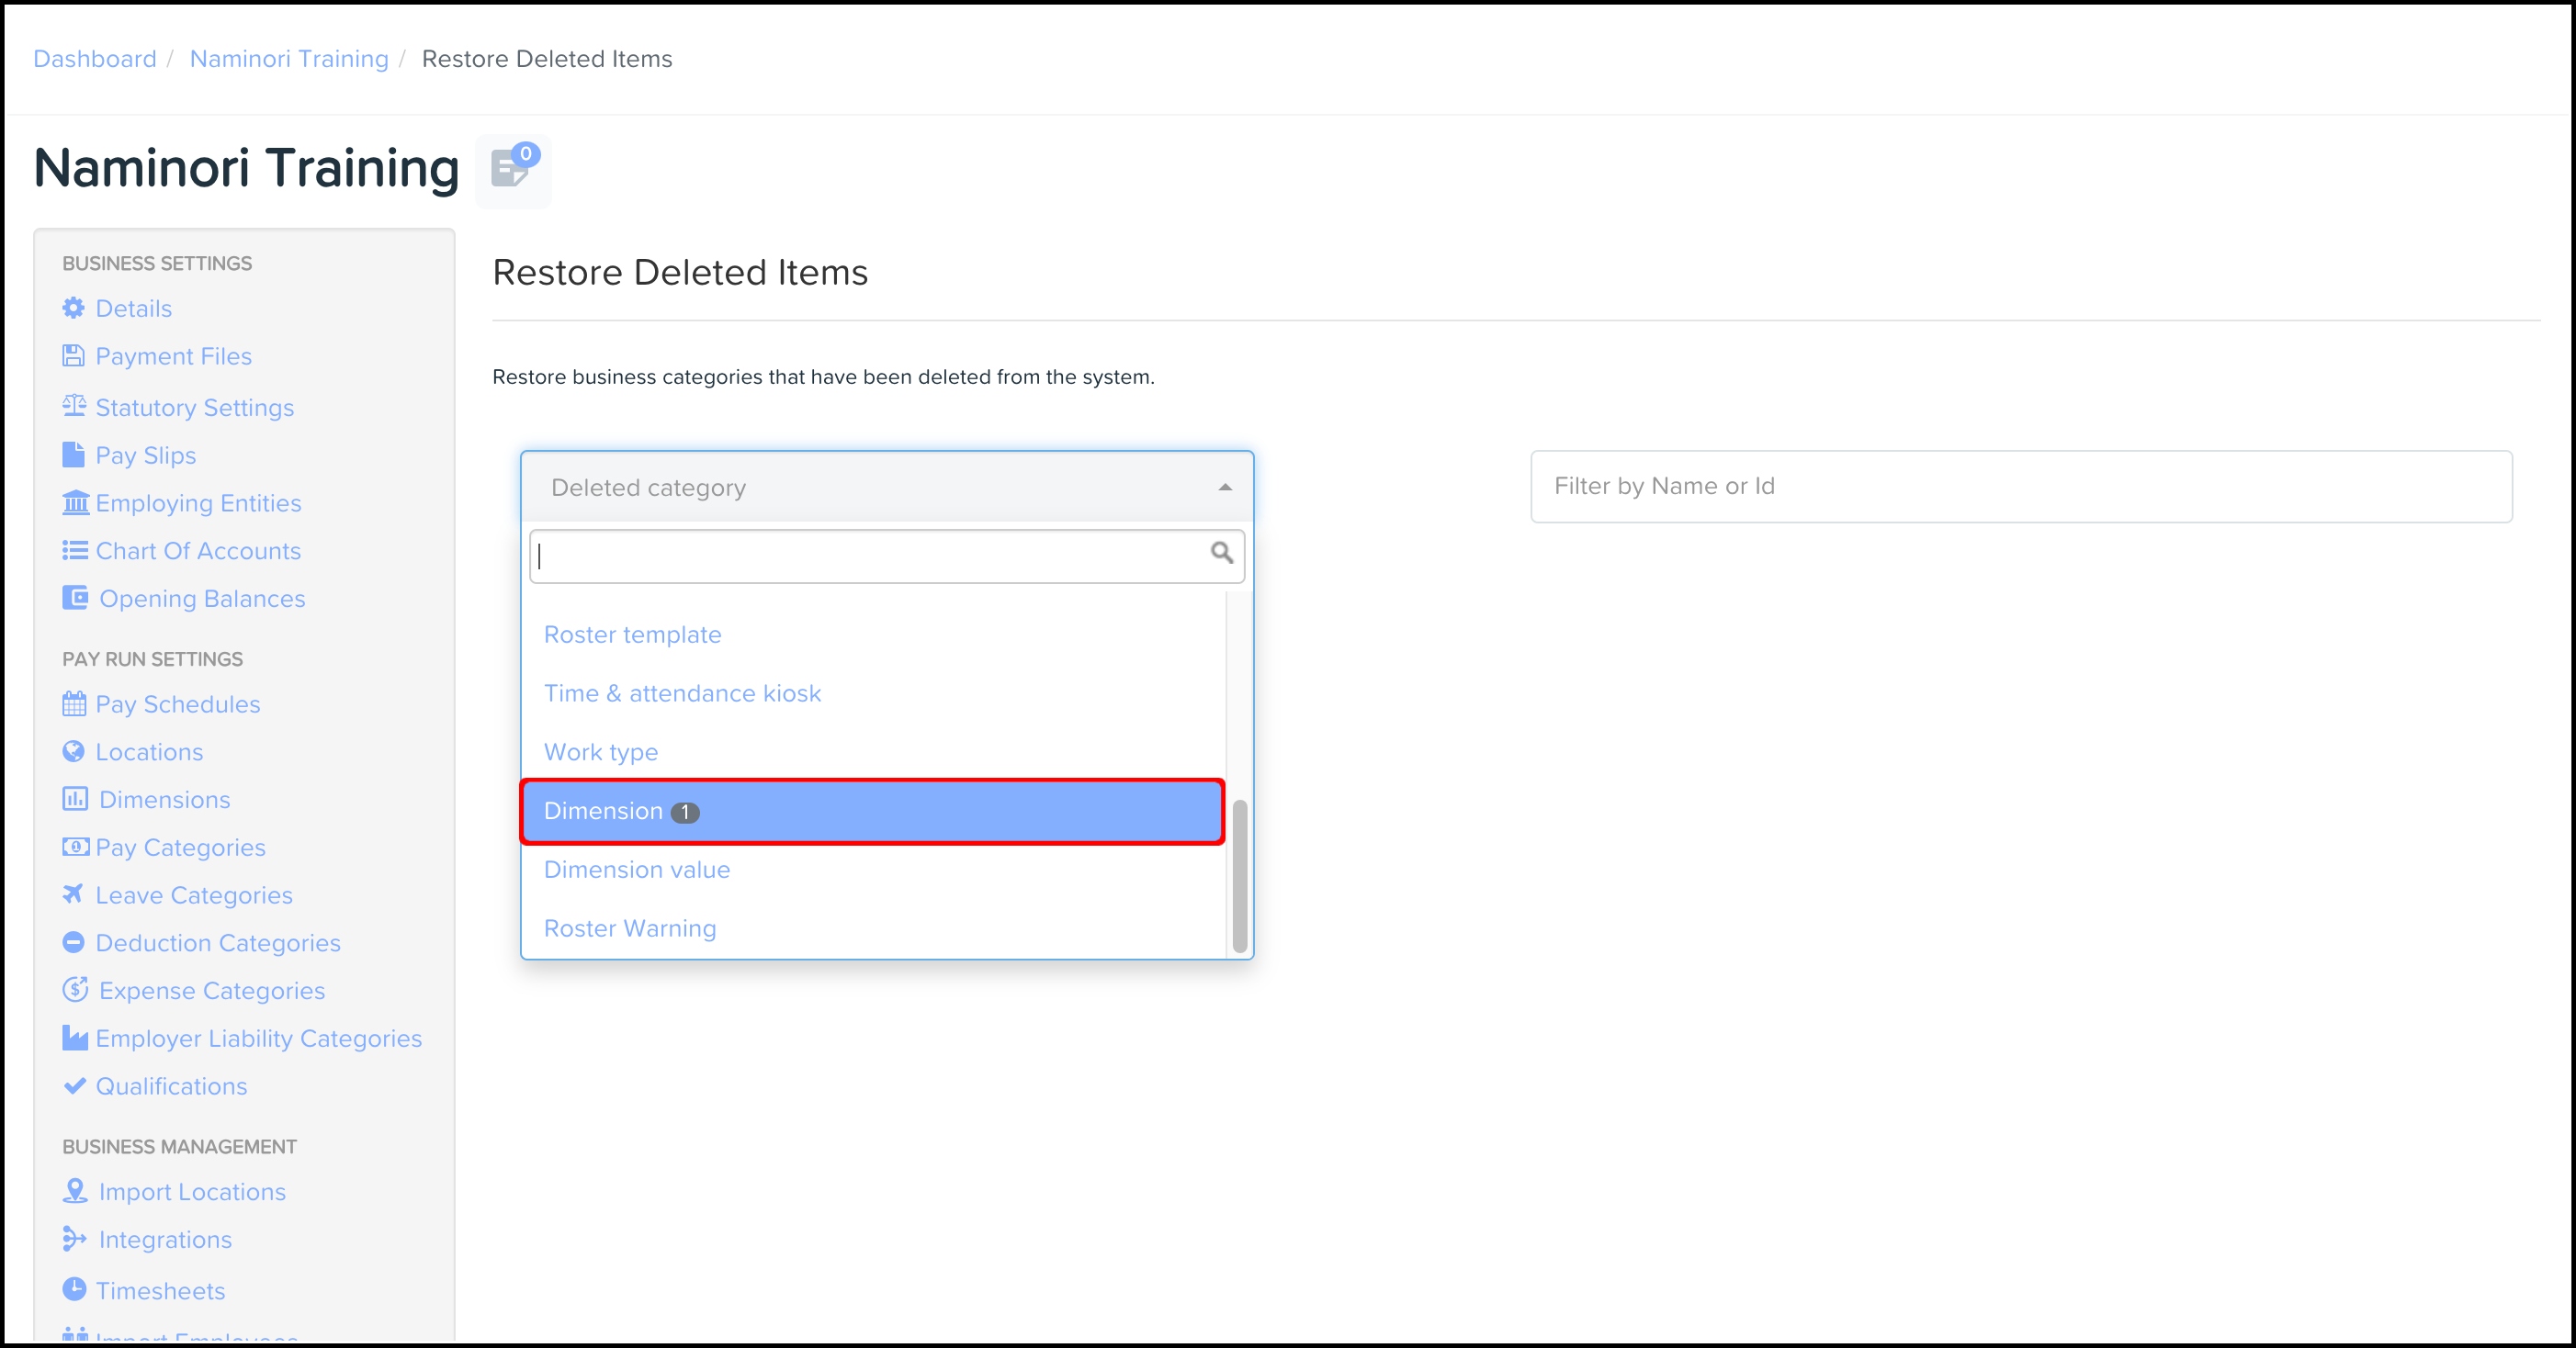Click the clock icon for Timesheets
2576x1348 pixels.
(x=74, y=1289)
